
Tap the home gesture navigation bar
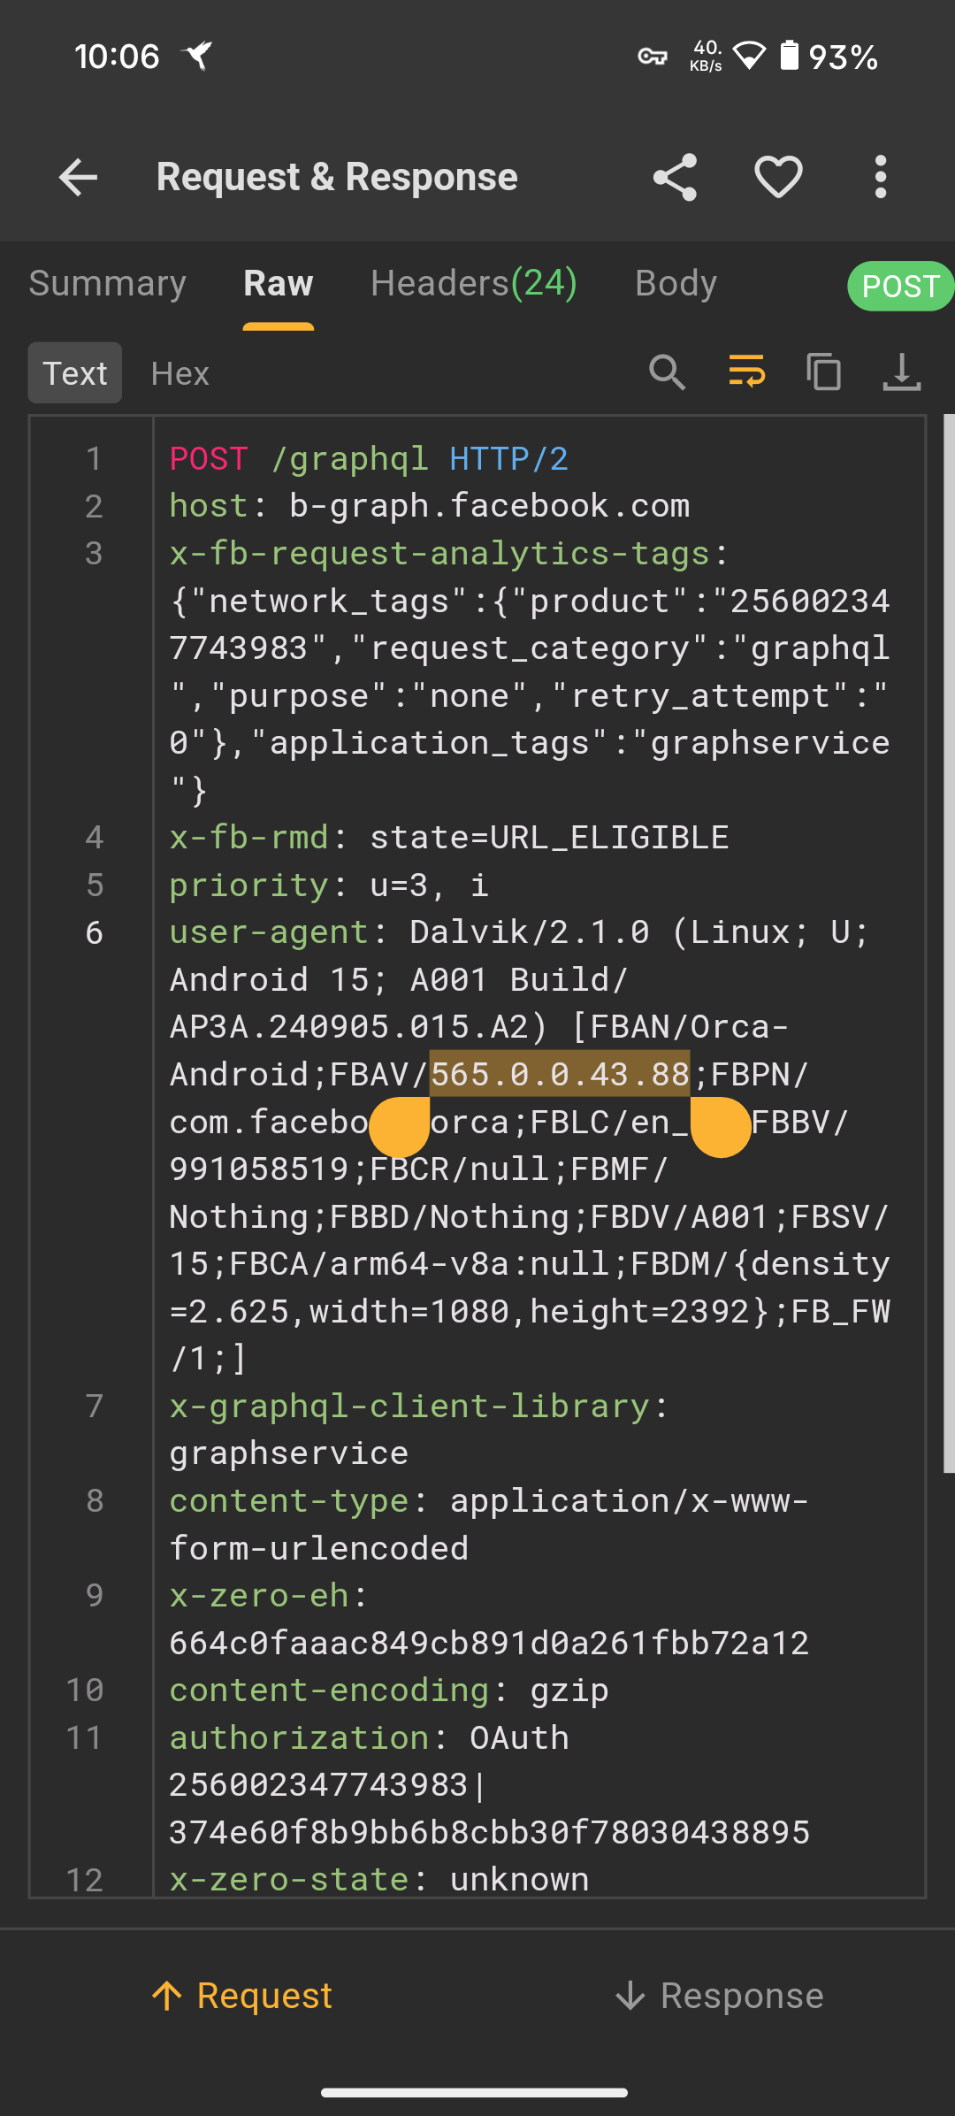pyautogui.click(x=475, y=2092)
